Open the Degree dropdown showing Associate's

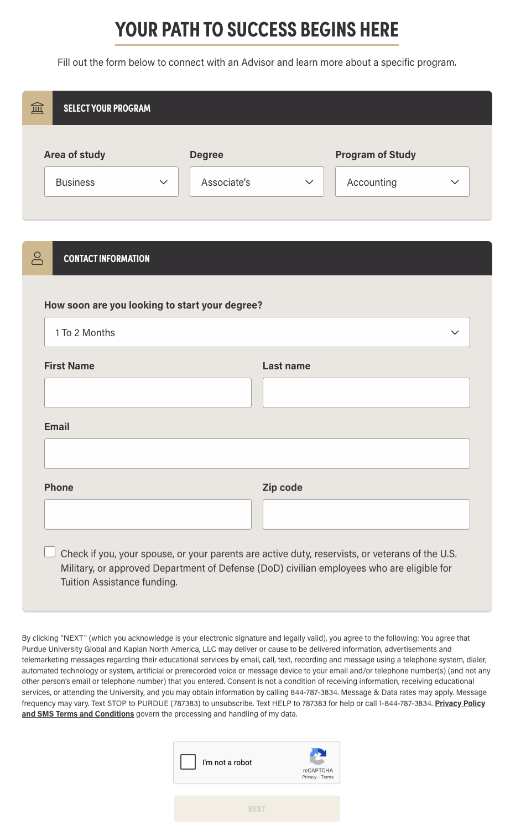pyautogui.click(x=256, y=182)
